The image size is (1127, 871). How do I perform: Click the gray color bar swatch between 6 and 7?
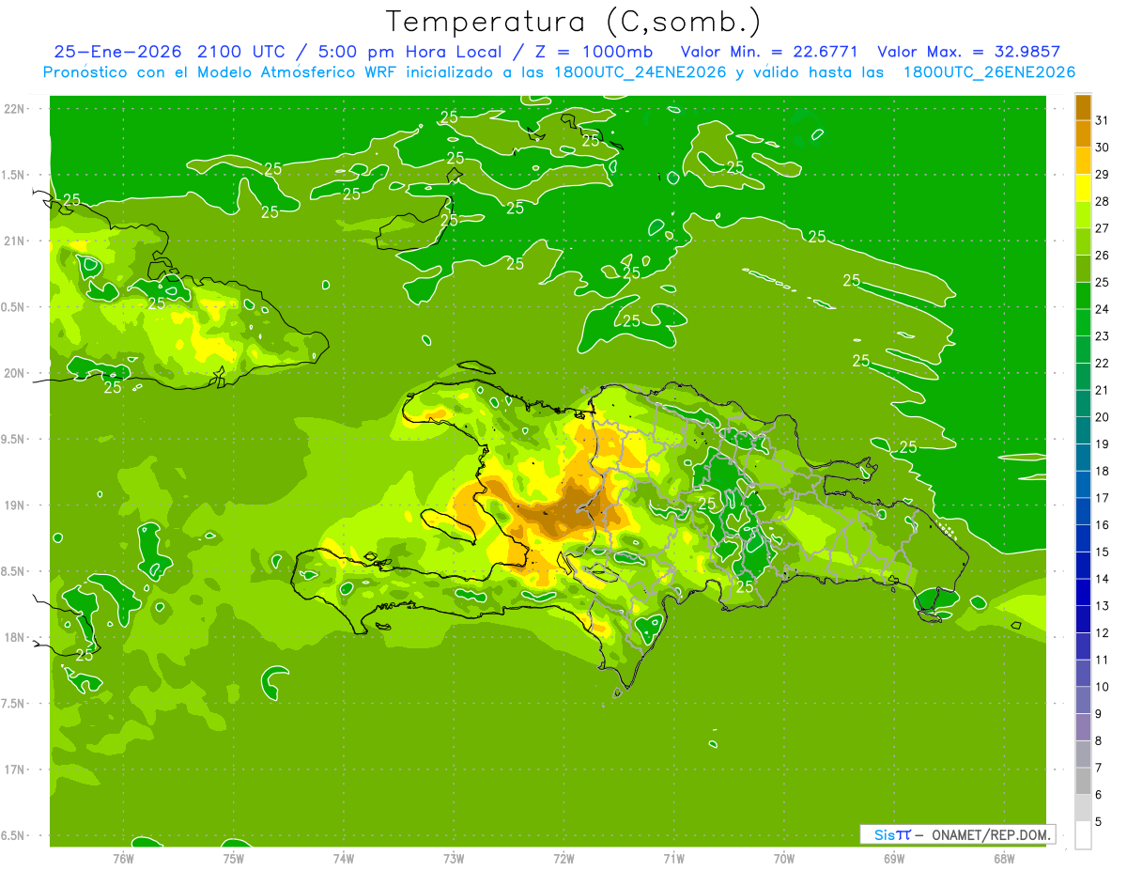(x=1083, y=781)
